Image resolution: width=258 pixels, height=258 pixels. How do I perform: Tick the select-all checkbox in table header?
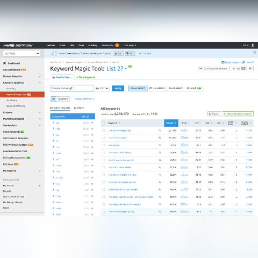[x=104, y=123]
